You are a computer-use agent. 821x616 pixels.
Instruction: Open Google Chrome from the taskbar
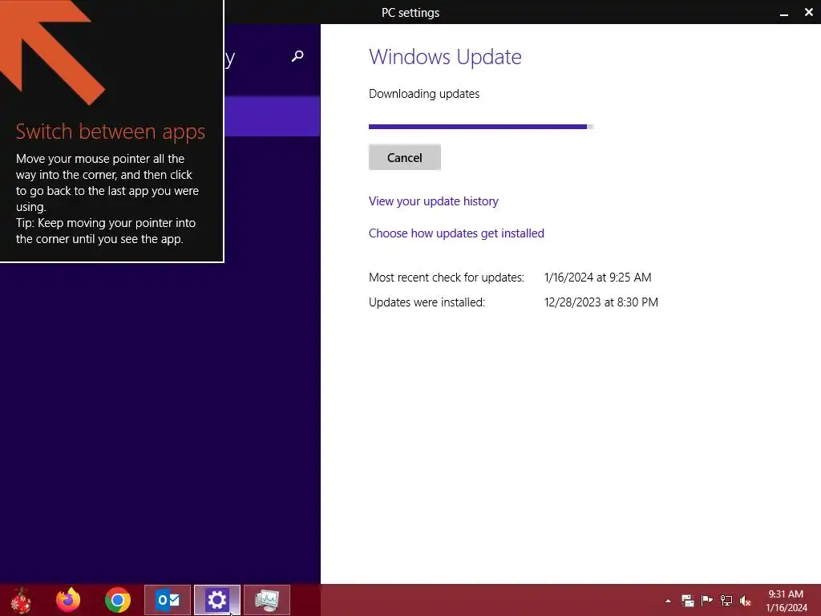pyautogui.click(x=118, y=600)
